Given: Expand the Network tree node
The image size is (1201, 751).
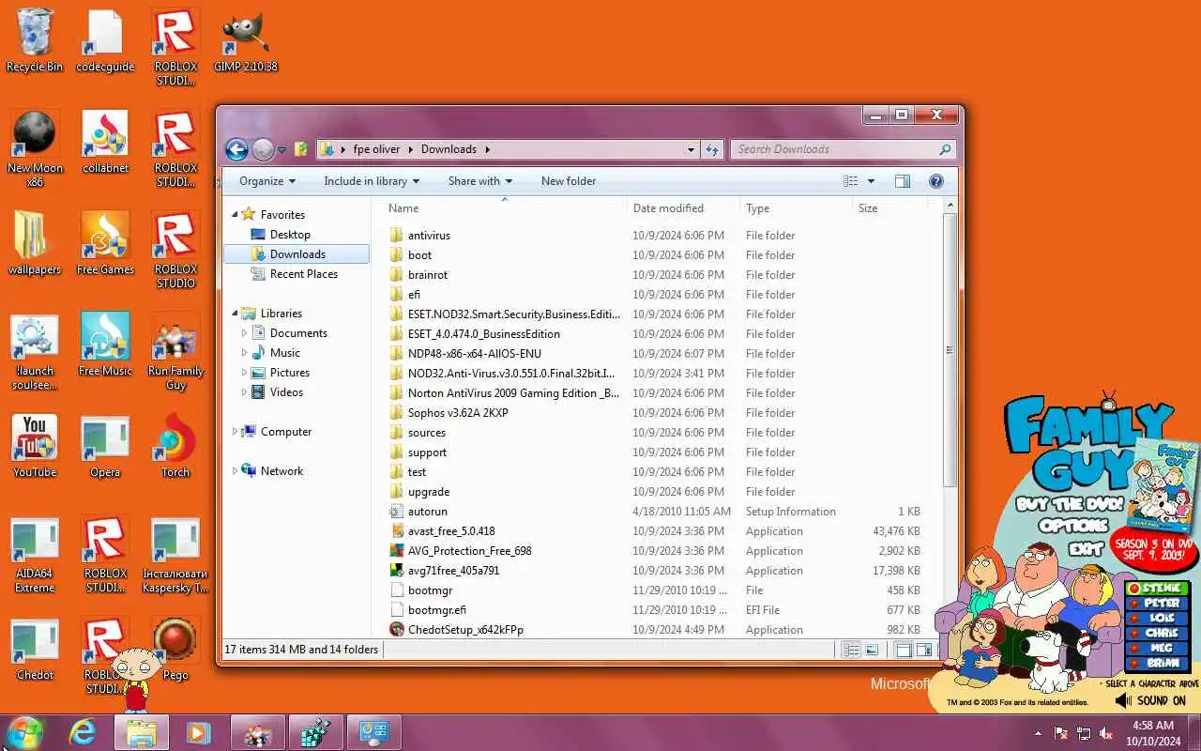Looking at the screenshot, I should tap(235, 470).
